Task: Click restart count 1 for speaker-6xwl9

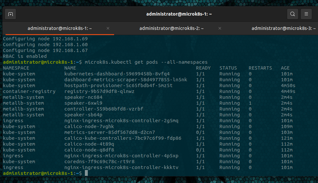Action: click(250, 103)
